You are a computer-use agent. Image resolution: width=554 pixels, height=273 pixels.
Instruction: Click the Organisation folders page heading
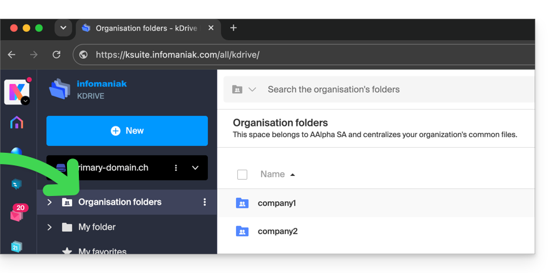[x=280, y=123]
